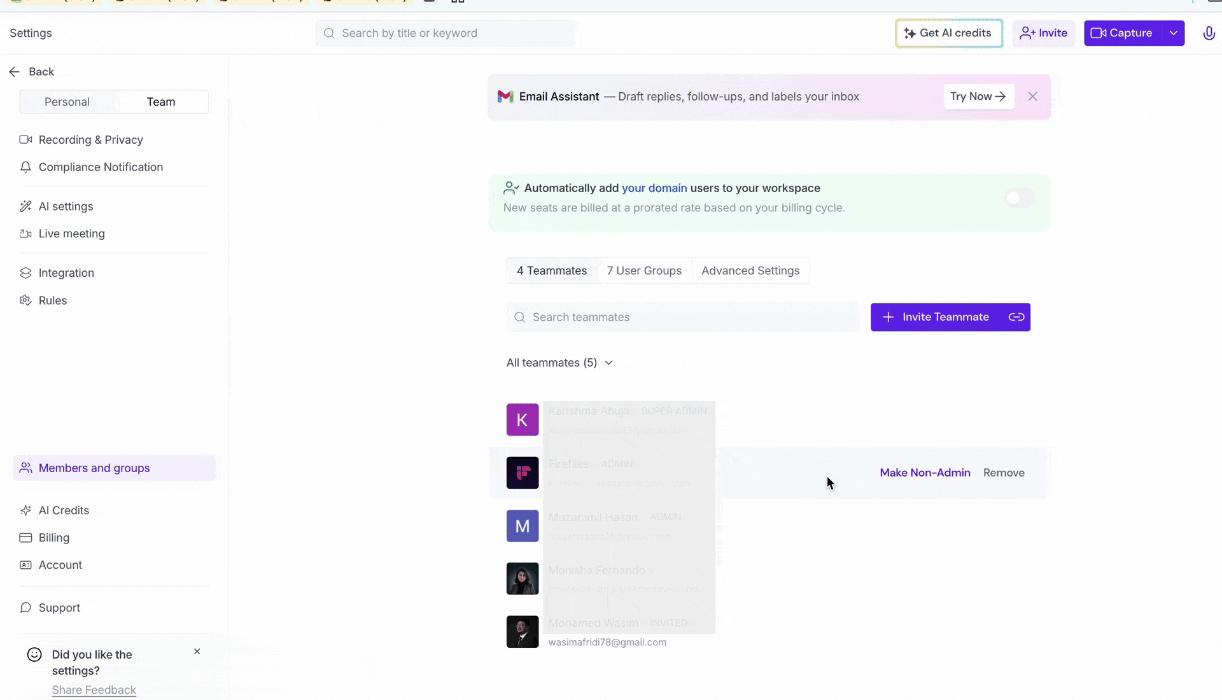Screen dimensions: 1222x700
Task: Open the Capture dropdown arrow
Action: point(1175,33)
